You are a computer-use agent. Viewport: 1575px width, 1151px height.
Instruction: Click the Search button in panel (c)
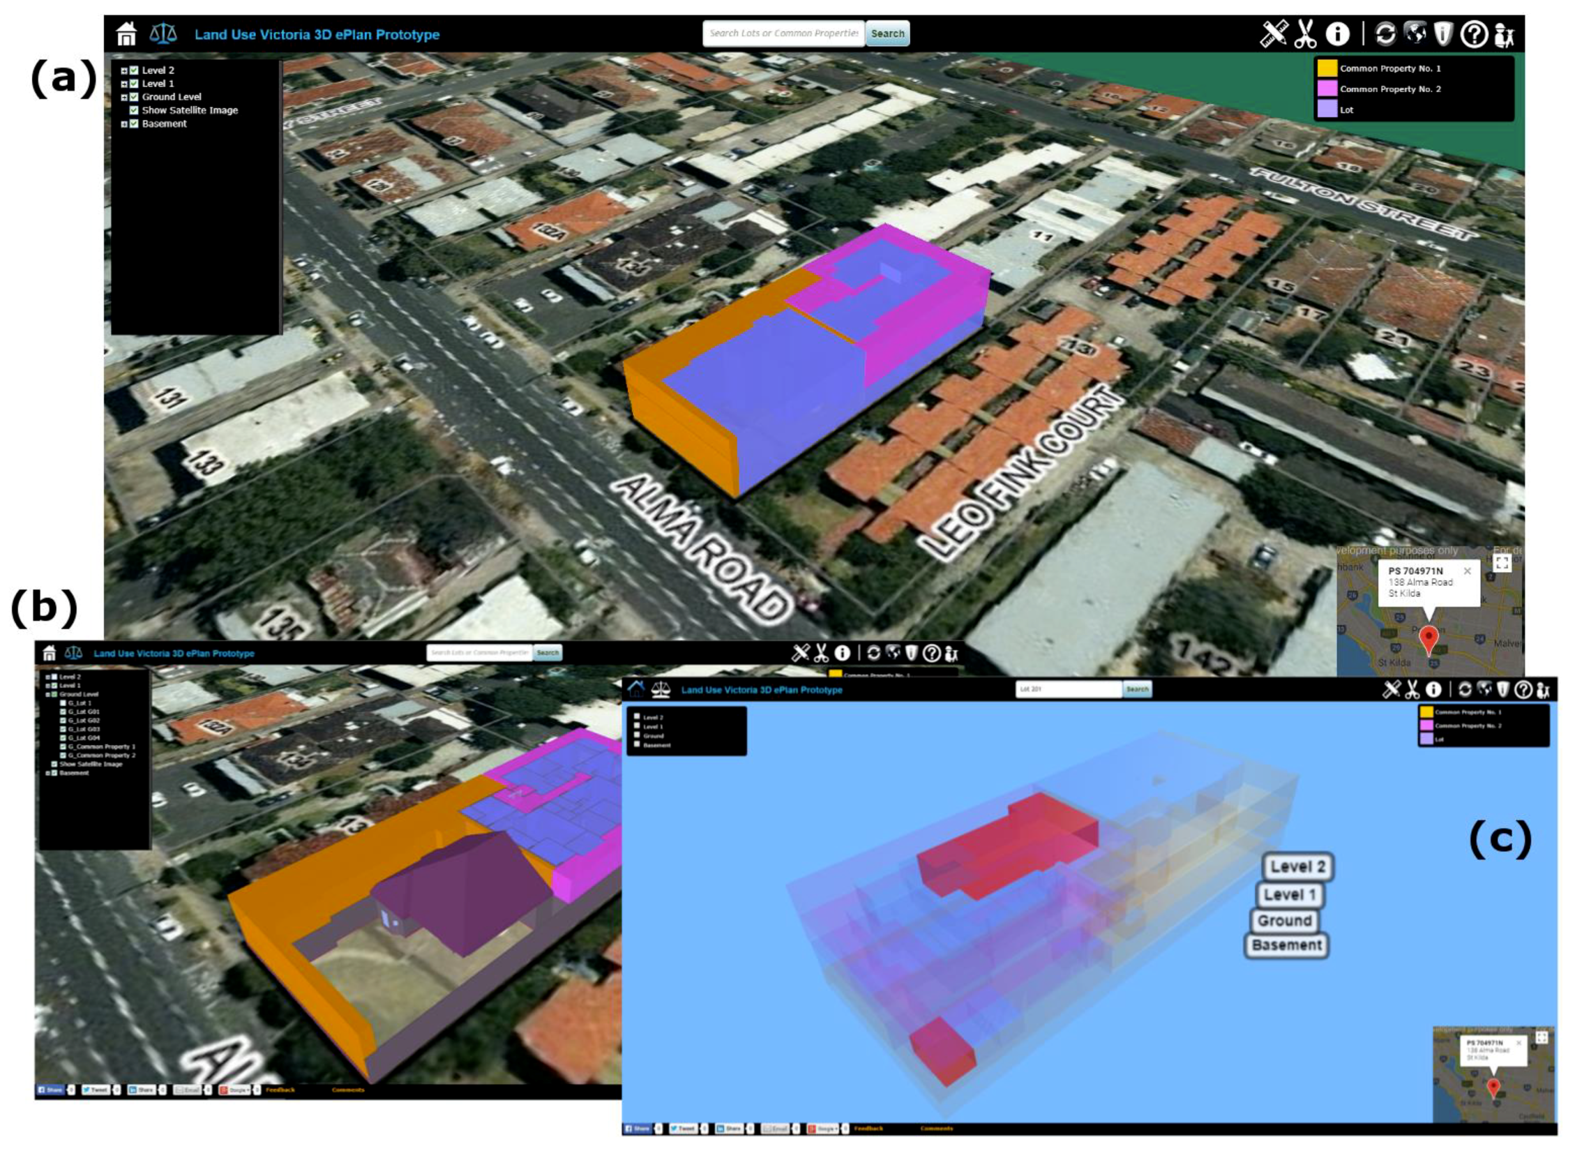point(1138,689)
